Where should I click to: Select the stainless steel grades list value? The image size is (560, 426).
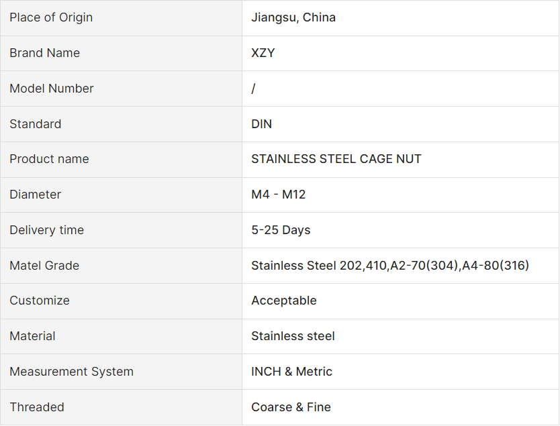[x=390, y=266]
